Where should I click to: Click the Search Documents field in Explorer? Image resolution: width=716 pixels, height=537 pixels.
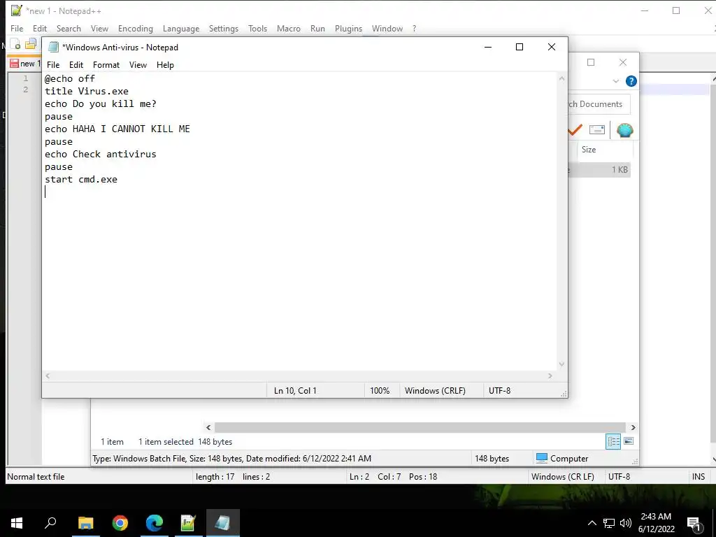tap(599, 104)
